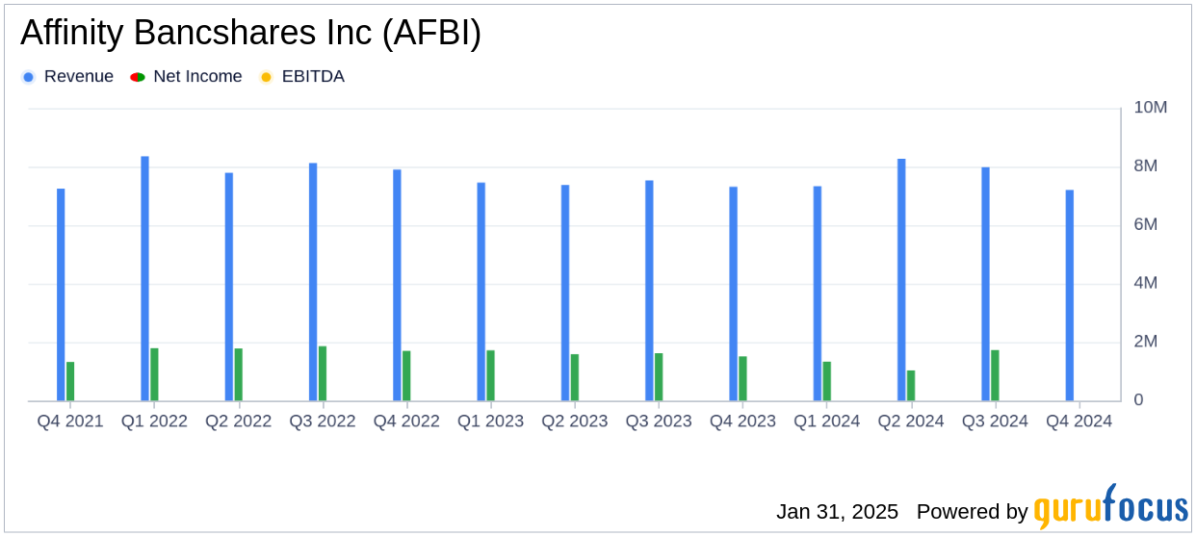Select the Q4 2024 revenue bar
The height and width of the screenshot is (536, 1196).
1070,295
